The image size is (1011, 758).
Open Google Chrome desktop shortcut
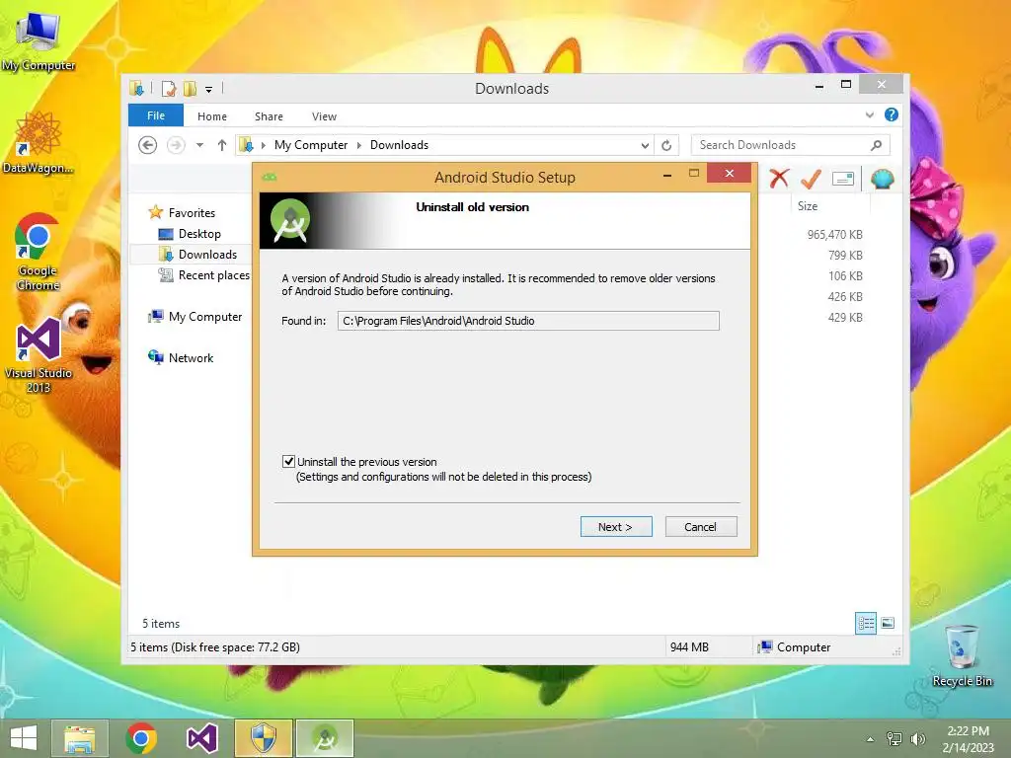[x=38, y=252]
